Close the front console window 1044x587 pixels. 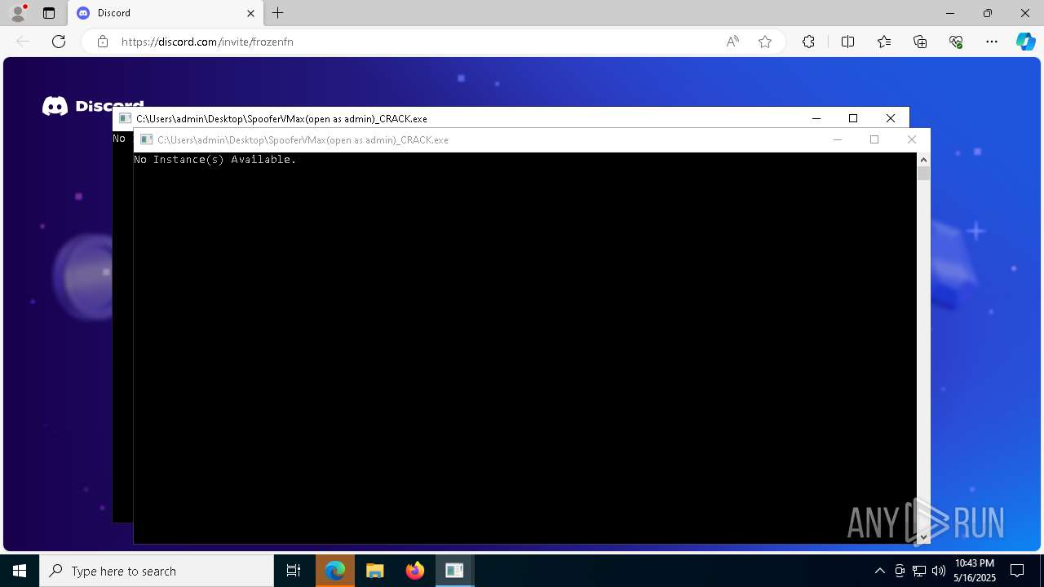pos(912,139)
